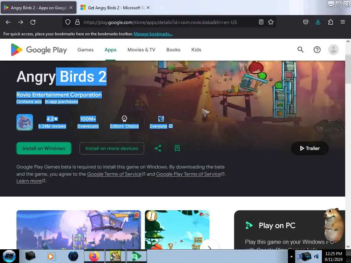The height and width of the screenshot is (263, 351).
Task: Open the media player taskbar icon
Action: point(51,256)
